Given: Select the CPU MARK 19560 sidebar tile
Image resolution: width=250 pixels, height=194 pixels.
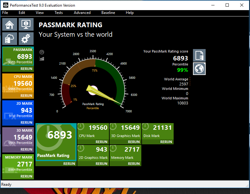Looking at the screenshot, I should click(18, 83).
